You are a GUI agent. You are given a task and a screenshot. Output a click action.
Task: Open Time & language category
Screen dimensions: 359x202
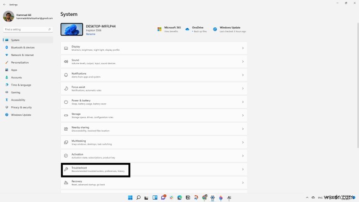coord(28,85)
